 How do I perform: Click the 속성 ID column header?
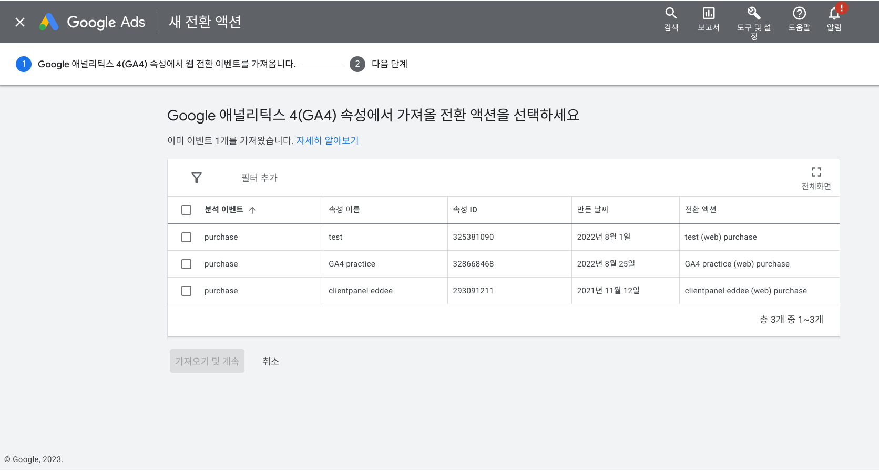click(465, 209)
